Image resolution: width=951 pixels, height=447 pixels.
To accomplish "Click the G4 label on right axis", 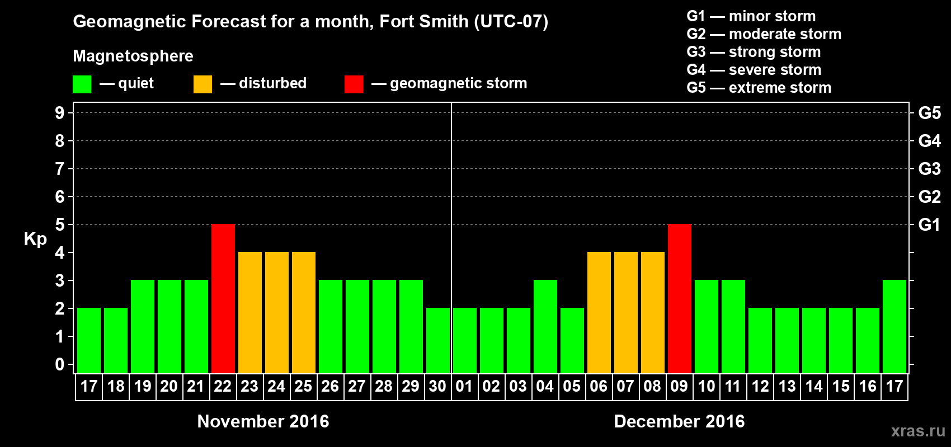I will pos(930,141).
